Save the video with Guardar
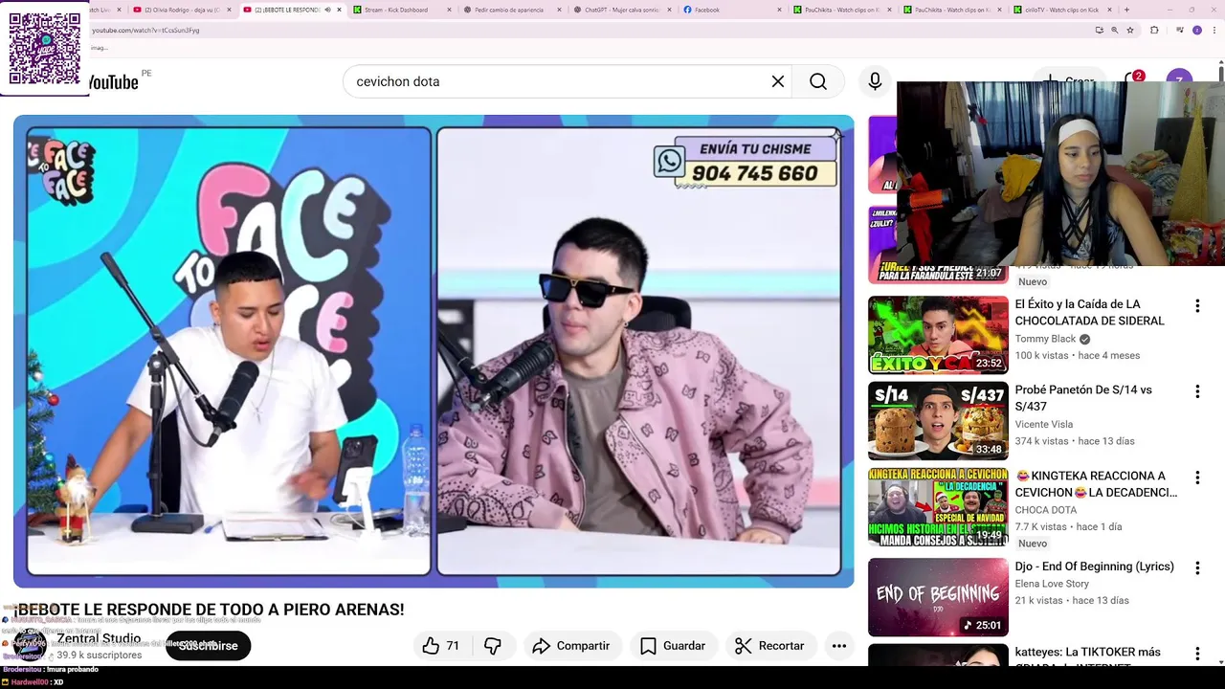 pos(673,646)
